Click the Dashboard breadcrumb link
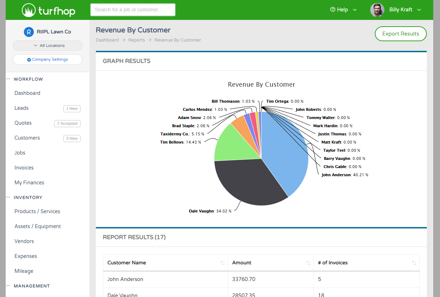Screen dimensions: 440x297 click(107, 40)
